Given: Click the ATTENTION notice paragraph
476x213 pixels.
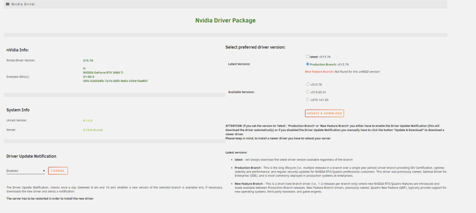Looking at the screenshot, I should 335,132.
